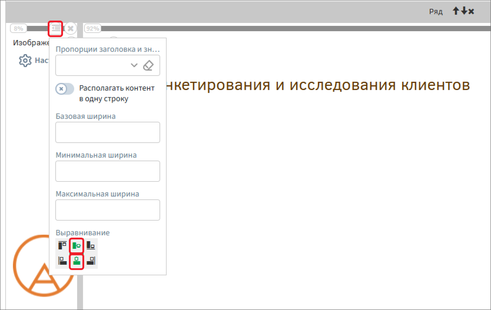Delete the row with the x icon
The height and width of the screenshot is (310, 491).
tap(472, 11)
